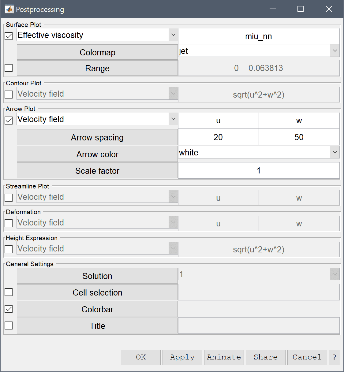Viewport: 344px width, 372px height.
Task: Confirm settings with the OK button
Action: [x=141, y=357]
